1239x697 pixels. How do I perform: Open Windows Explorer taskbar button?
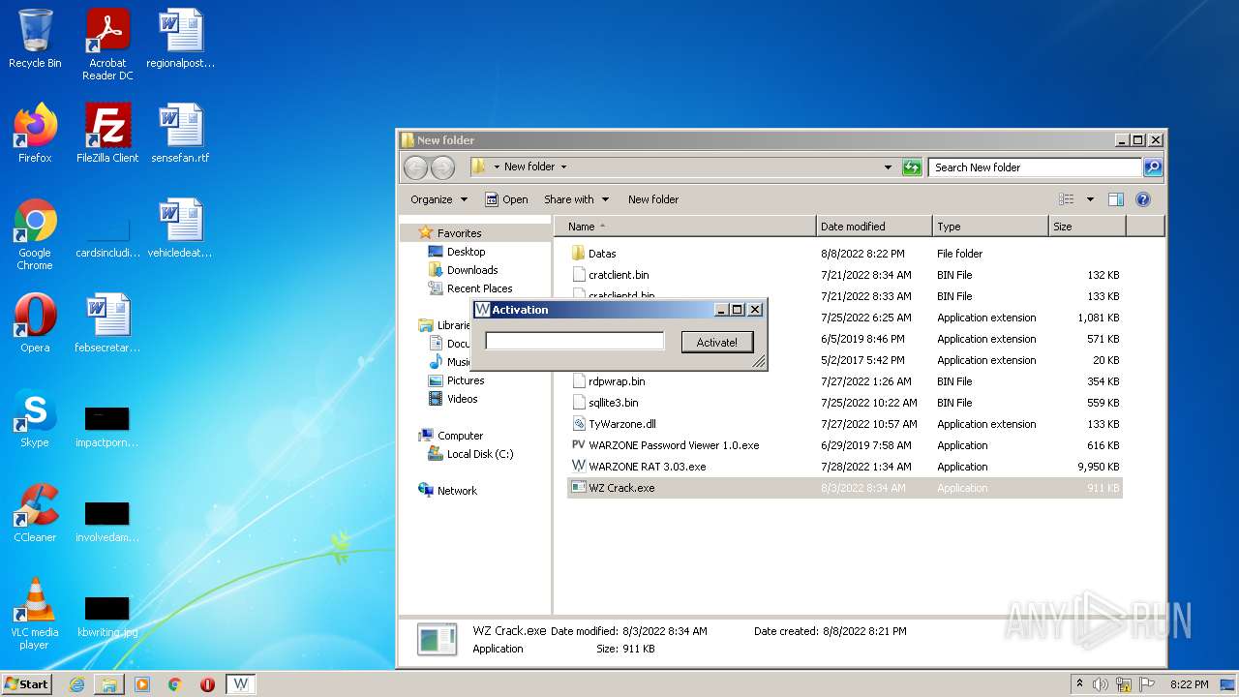point(109,684)
